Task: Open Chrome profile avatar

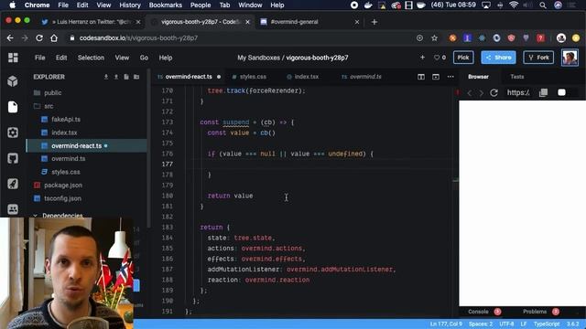Action: click(561, 38)
